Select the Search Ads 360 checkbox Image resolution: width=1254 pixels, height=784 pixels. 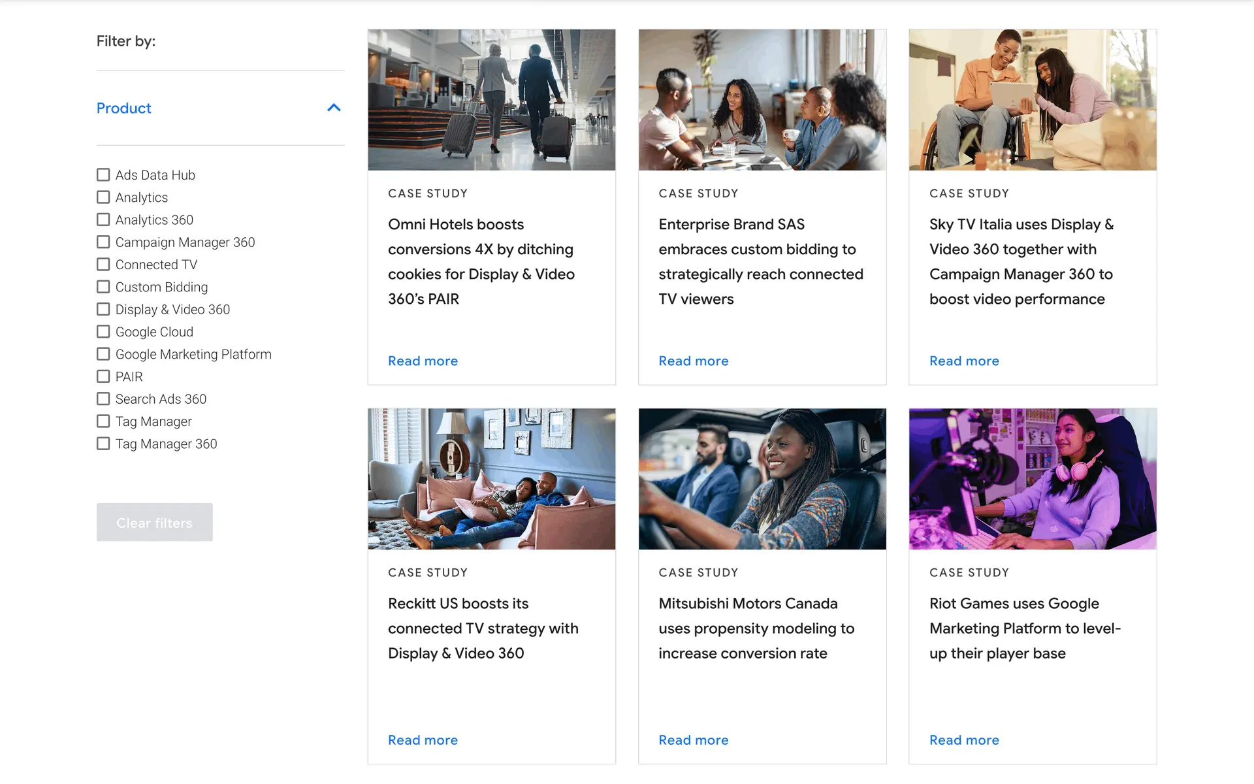pyautogui.click(x=103, y=399)
